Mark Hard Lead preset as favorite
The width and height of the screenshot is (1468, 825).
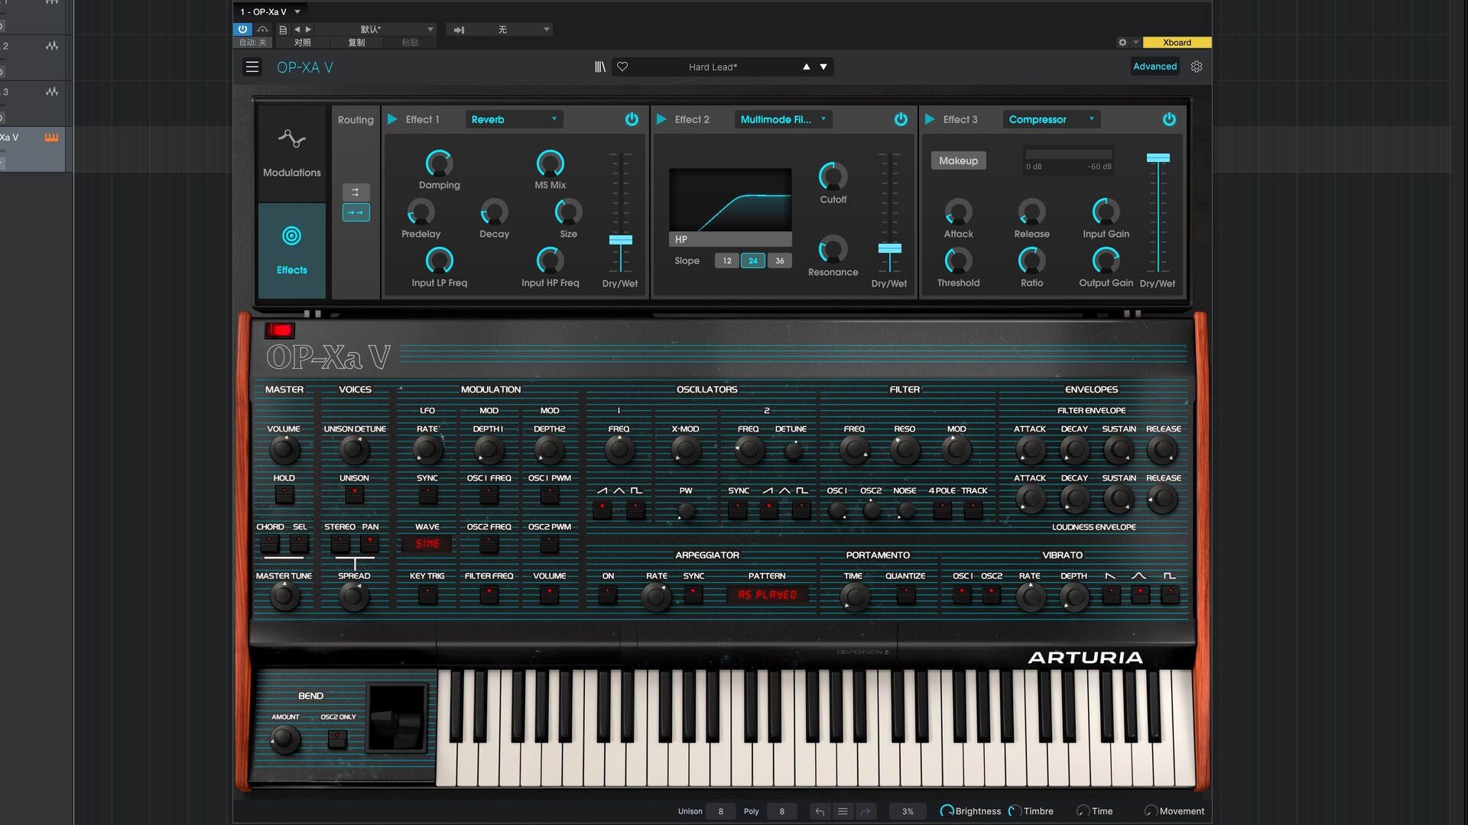pos(622,66)
